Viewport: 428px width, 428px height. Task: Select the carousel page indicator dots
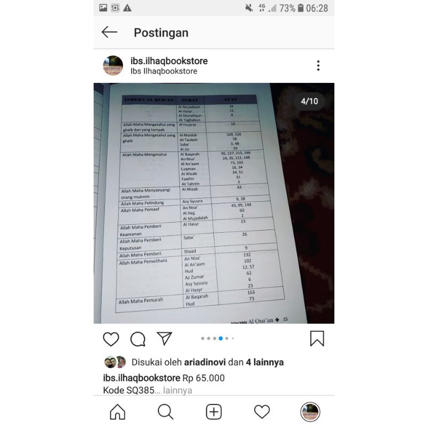[217, 339]
